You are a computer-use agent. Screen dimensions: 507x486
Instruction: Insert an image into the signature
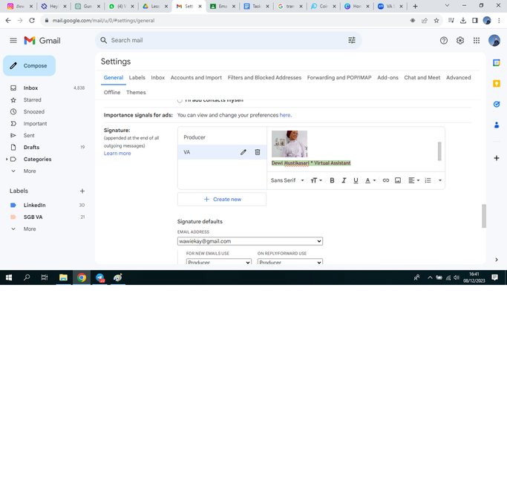click(x=398, y=180)
